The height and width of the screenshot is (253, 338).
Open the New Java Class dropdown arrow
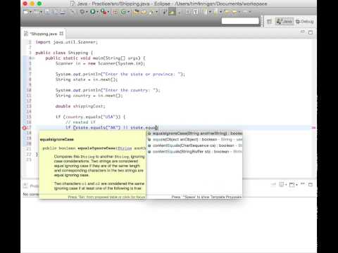(x=129, y=12)
